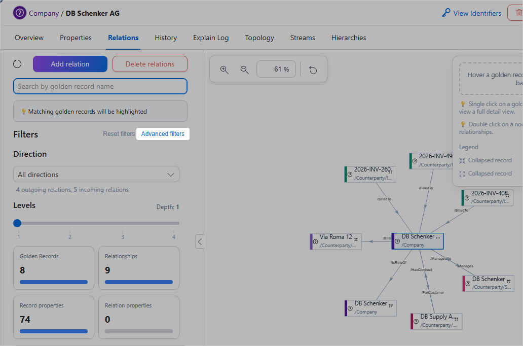Switch to the Hierarchies tab
This screenshot has width=523, height=346.
349,38
